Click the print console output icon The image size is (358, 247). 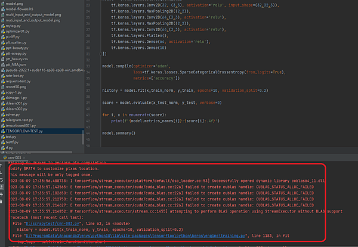pyautogui.click(x=1, y=194)
